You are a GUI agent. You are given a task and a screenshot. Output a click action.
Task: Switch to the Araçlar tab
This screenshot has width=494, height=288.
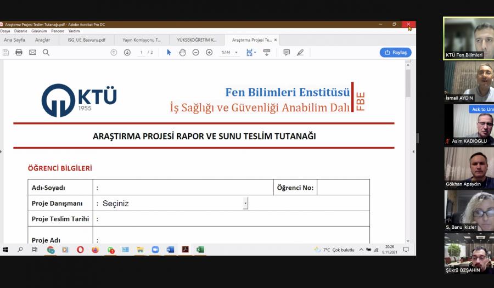(42, 40)
